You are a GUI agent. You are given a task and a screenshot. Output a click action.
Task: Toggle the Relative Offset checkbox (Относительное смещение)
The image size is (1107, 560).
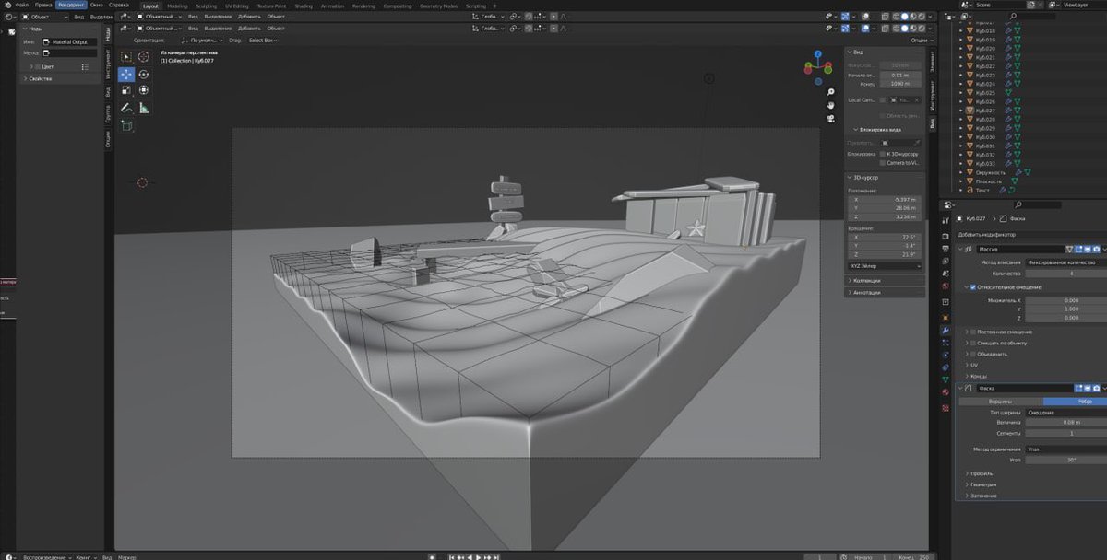972,286
